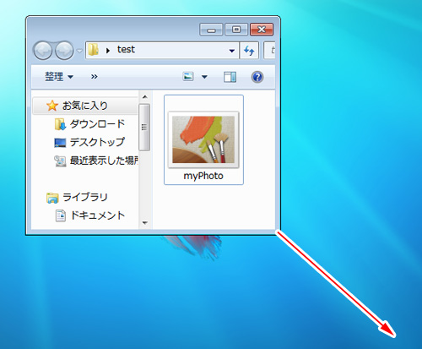The image size is (422, 349).
Task: Select the myPhoto image thumbnail
Action: (x=203, y=139)
